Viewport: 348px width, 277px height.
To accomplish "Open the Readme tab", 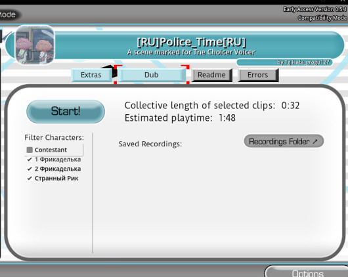I will 211,75.
